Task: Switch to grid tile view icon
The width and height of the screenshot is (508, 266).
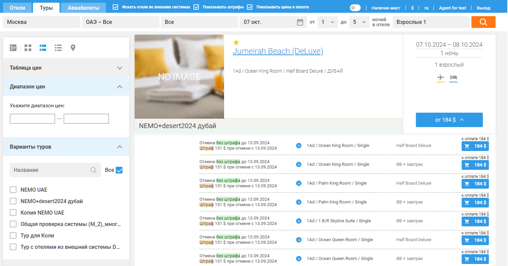Action: click(x=28, y=48)
